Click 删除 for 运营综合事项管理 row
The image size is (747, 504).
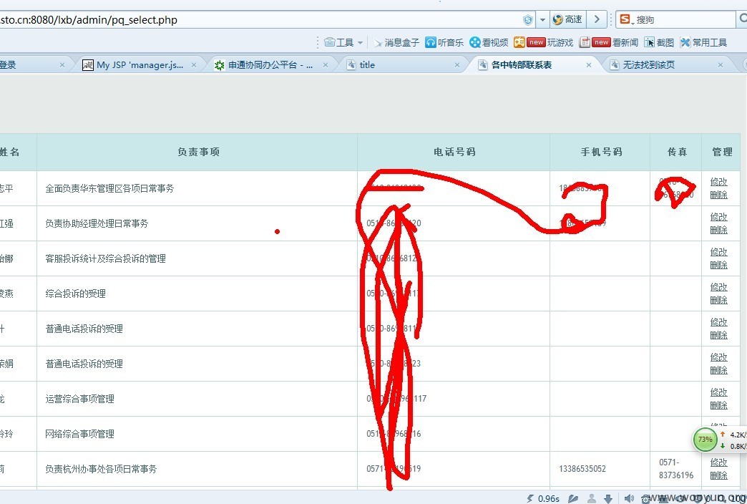point(718,405)
